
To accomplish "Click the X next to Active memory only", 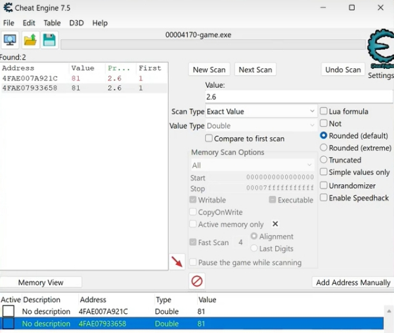I will (x=275, y=224).
